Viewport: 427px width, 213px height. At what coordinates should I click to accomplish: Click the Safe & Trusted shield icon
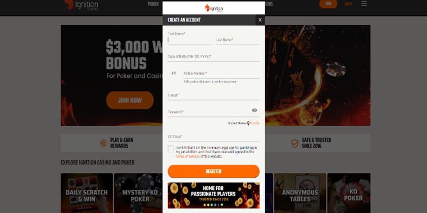click(x=295, y=143)
